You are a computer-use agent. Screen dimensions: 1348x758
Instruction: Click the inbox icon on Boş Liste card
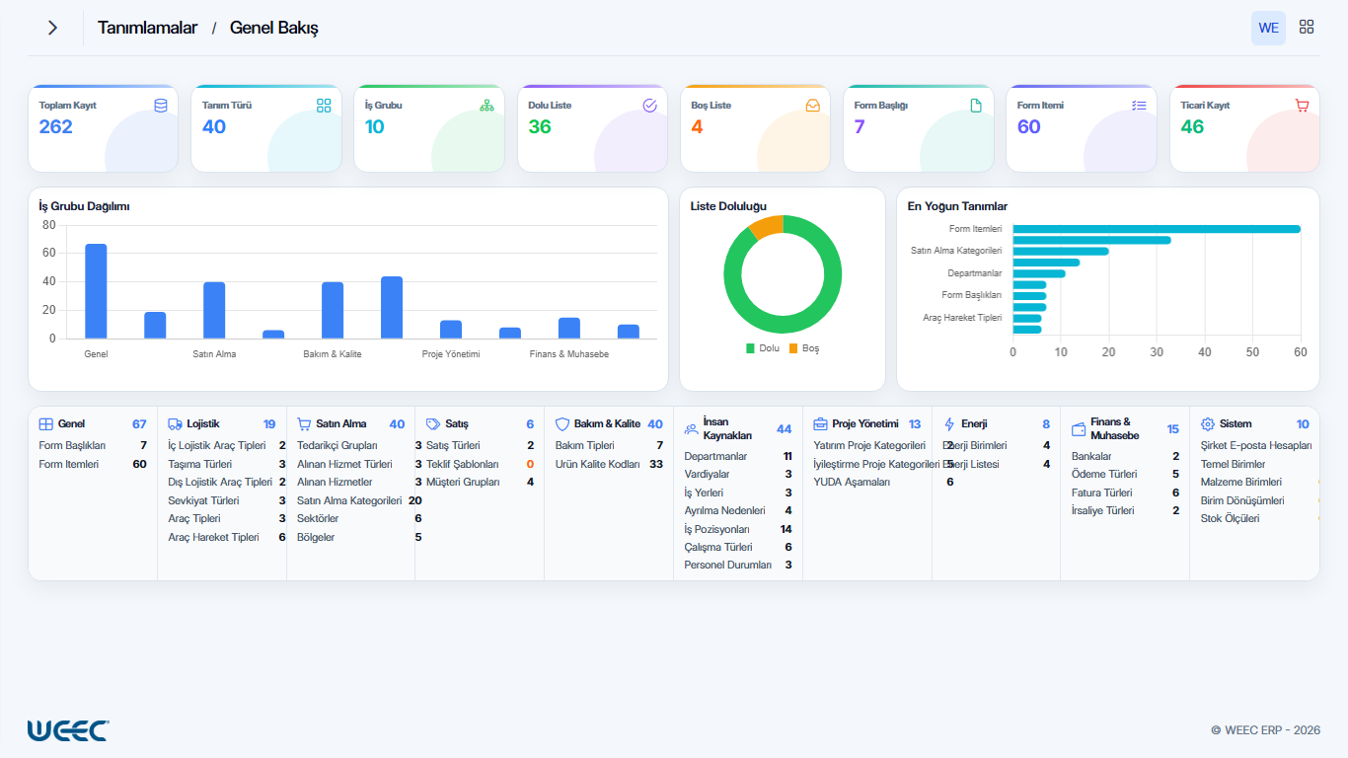[x=813, y=105]
